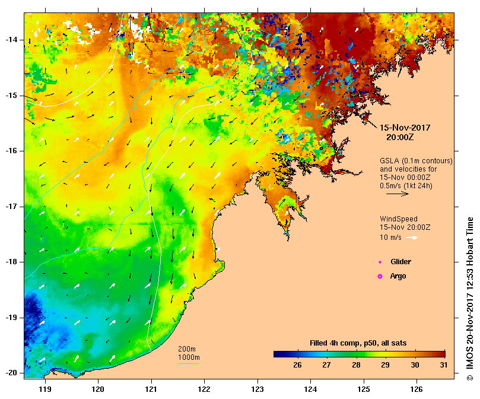Click 'Filled 4h comp, p50, all sats' title
Viewport: 480px width, 399px height.
coord(358,343)
